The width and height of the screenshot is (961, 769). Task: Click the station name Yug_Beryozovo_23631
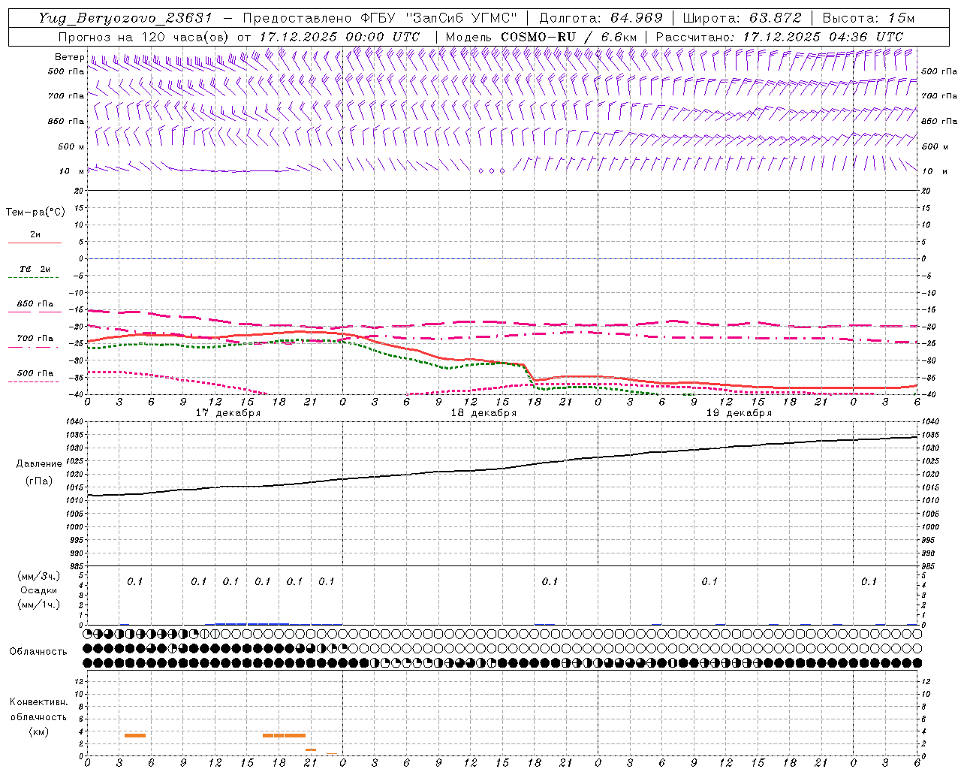tap(125, 18)
